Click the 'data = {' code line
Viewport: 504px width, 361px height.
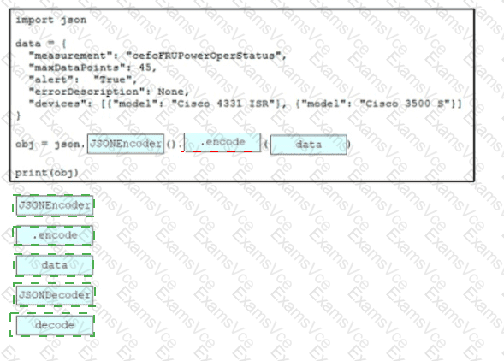click(41, 44)
